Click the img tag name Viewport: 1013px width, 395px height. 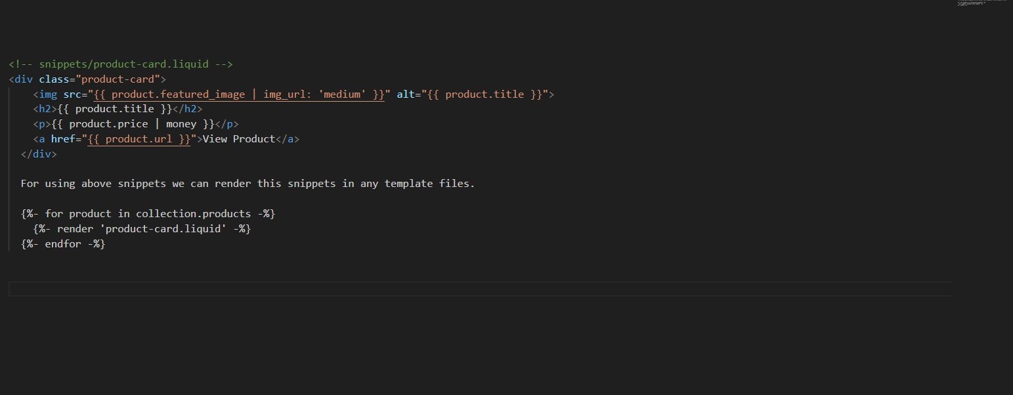tap(48, 94)
